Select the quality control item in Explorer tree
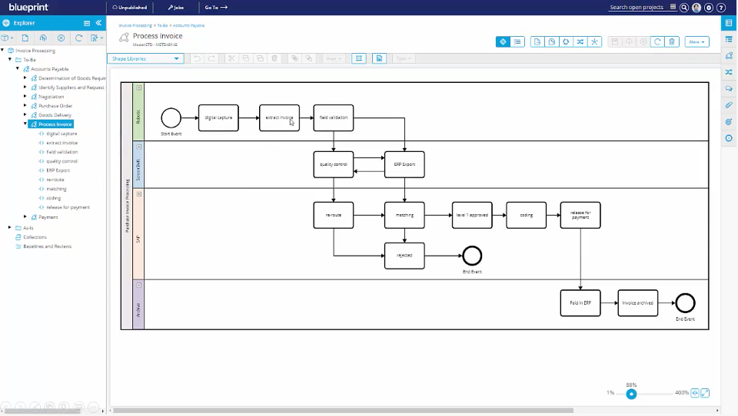This screenshot has width=738, height=416. (61, 161)
